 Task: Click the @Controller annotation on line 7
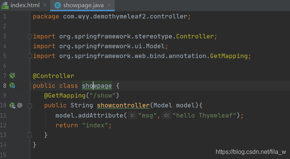54,76
